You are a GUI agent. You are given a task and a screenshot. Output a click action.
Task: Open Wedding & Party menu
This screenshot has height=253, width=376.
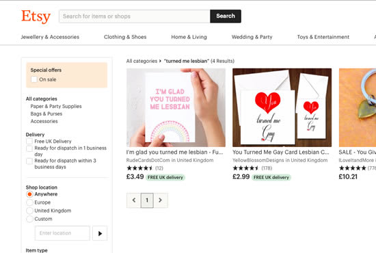(x=252, y=37)
